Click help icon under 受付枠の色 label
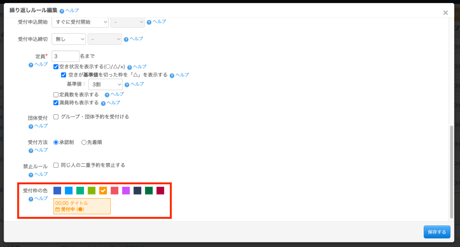The width and height of the screenshot is (460, 247). (x=31, y=199)
